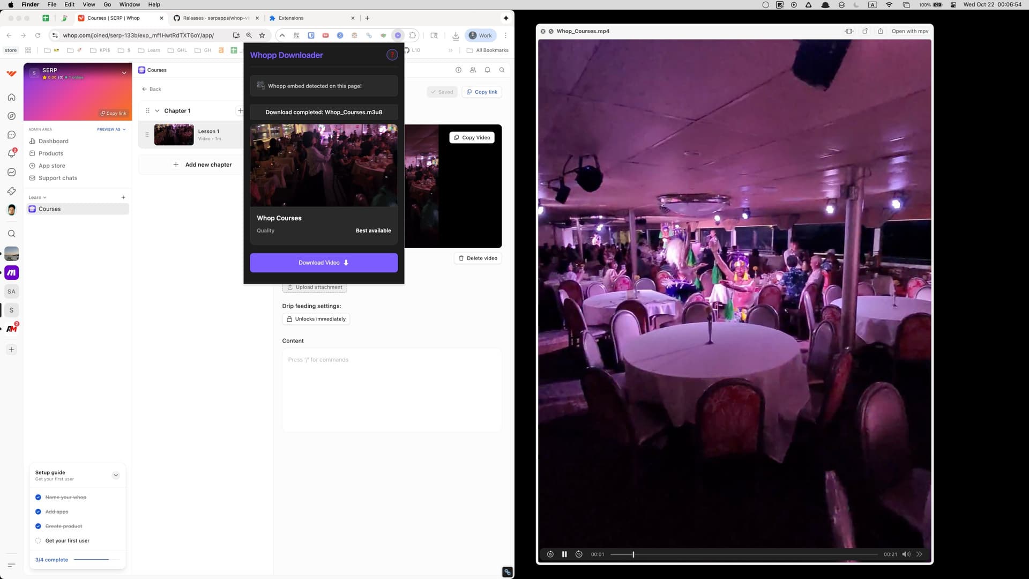Viewport: 1029px width, 579px height.
Task: Click the video progress seek bar
Action: point(744,554)
